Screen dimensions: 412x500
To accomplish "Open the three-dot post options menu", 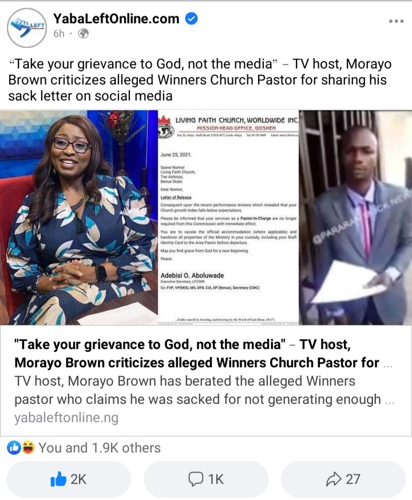I will (x=396, y=21).
